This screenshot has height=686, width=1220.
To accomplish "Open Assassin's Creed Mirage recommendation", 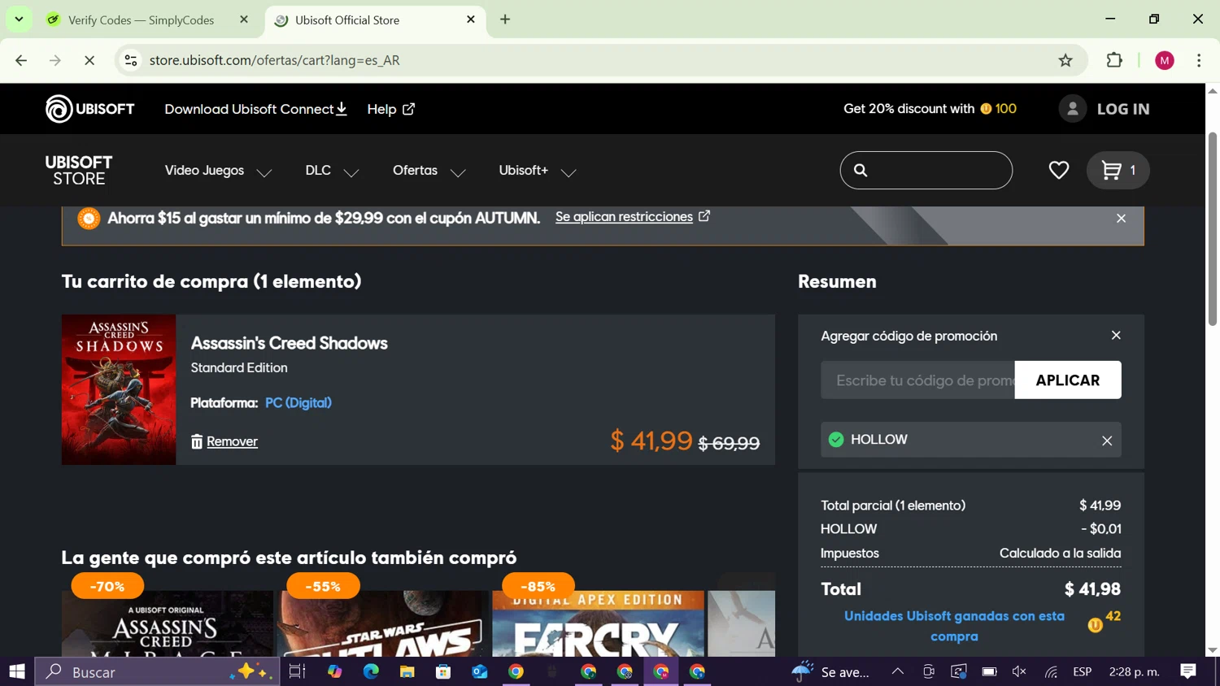I will tap(168, 623).
